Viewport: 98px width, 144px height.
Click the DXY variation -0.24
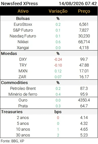tap(58, 59)
